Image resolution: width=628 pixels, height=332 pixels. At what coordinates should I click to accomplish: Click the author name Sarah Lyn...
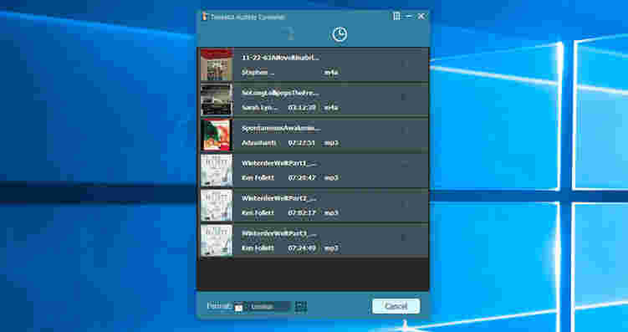click(259, 108)
